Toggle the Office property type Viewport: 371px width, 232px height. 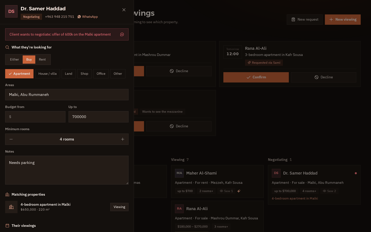101,74
